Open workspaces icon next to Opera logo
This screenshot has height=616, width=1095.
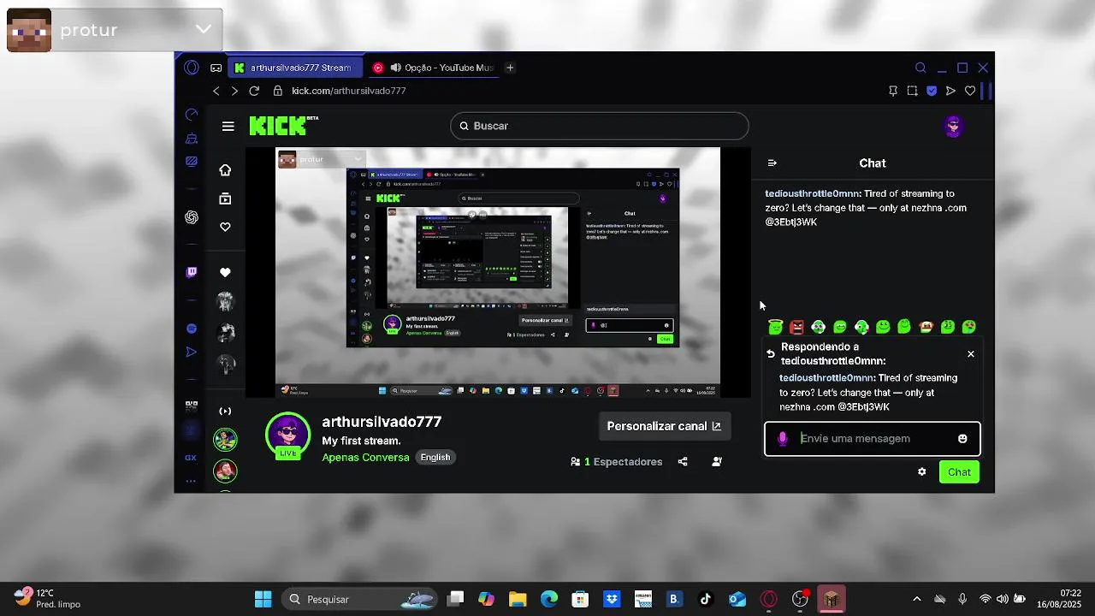[216, 68]
